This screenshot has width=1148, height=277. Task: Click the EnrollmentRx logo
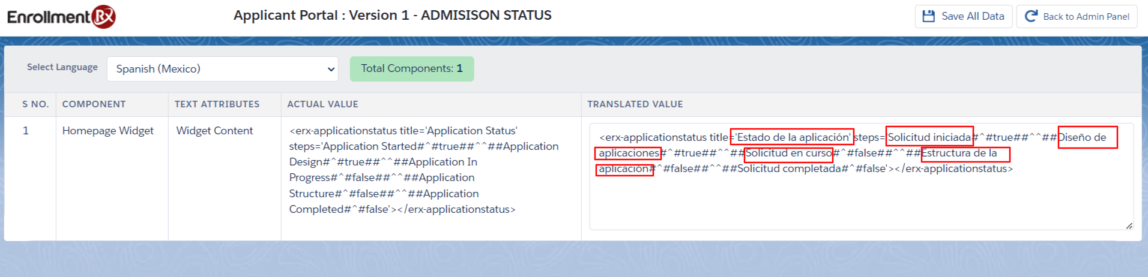pyautogui.click(x=61, y=16)
